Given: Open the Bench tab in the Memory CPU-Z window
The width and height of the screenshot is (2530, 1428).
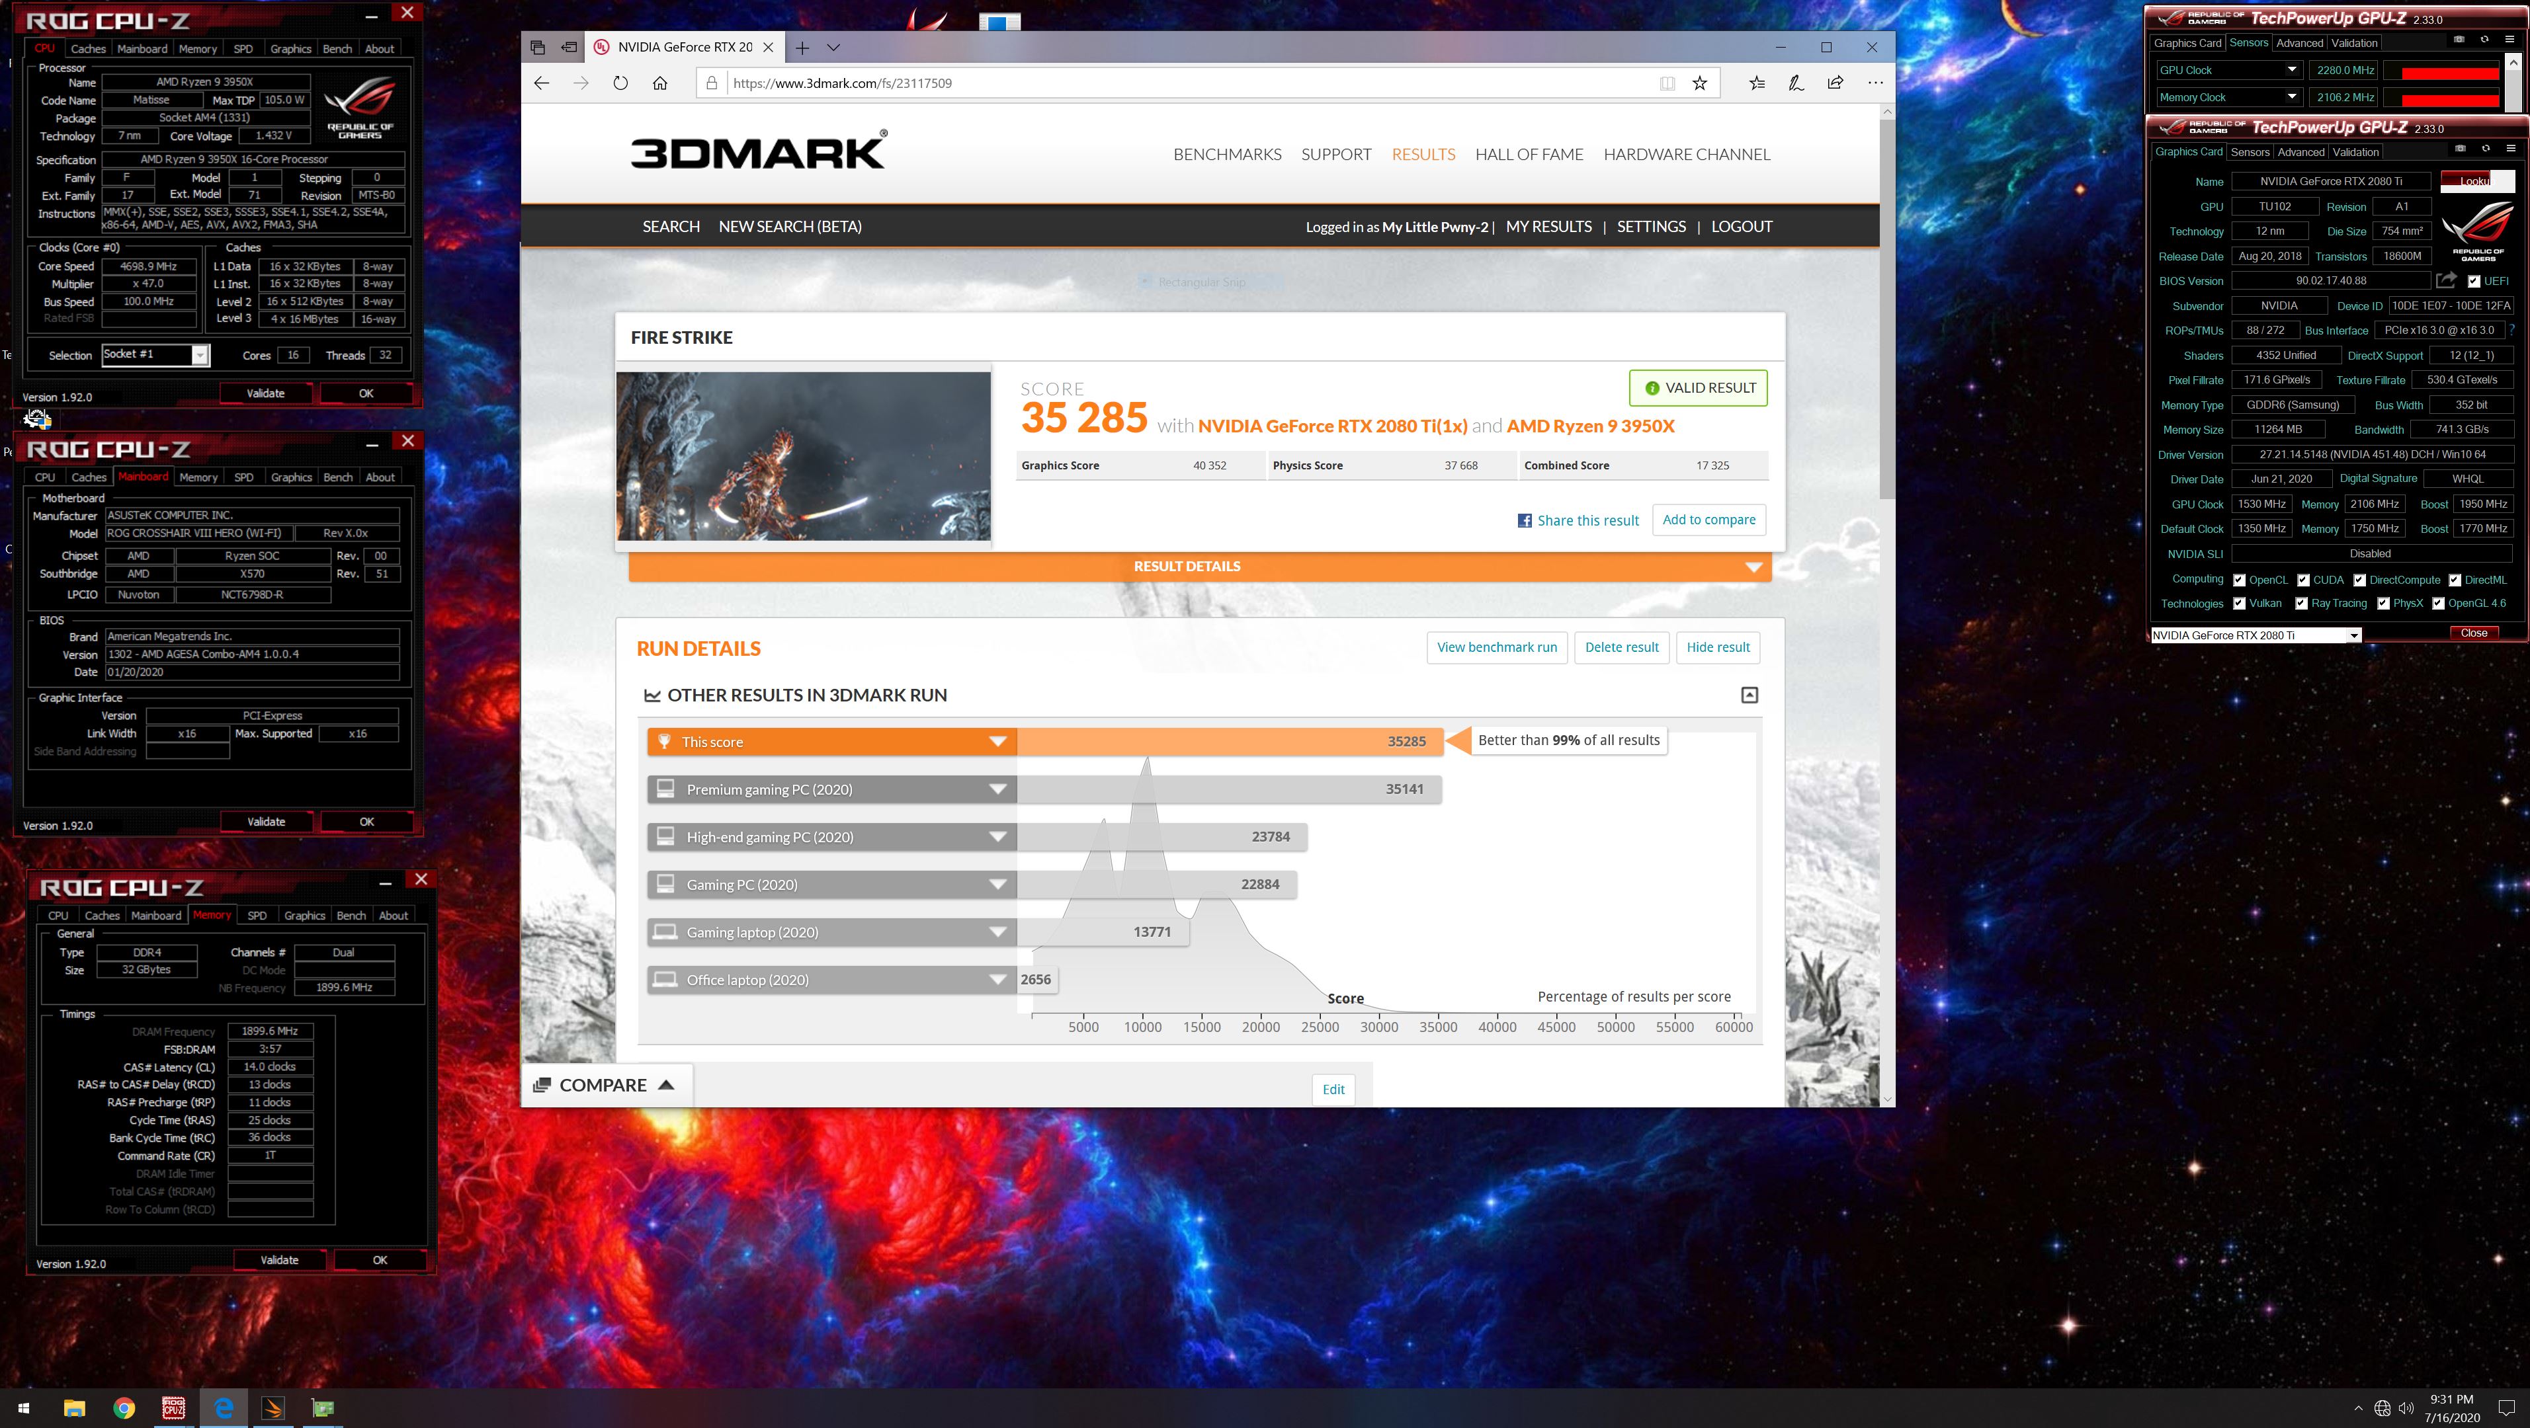Looking at the screenshot, I should (x=351, y=916).
